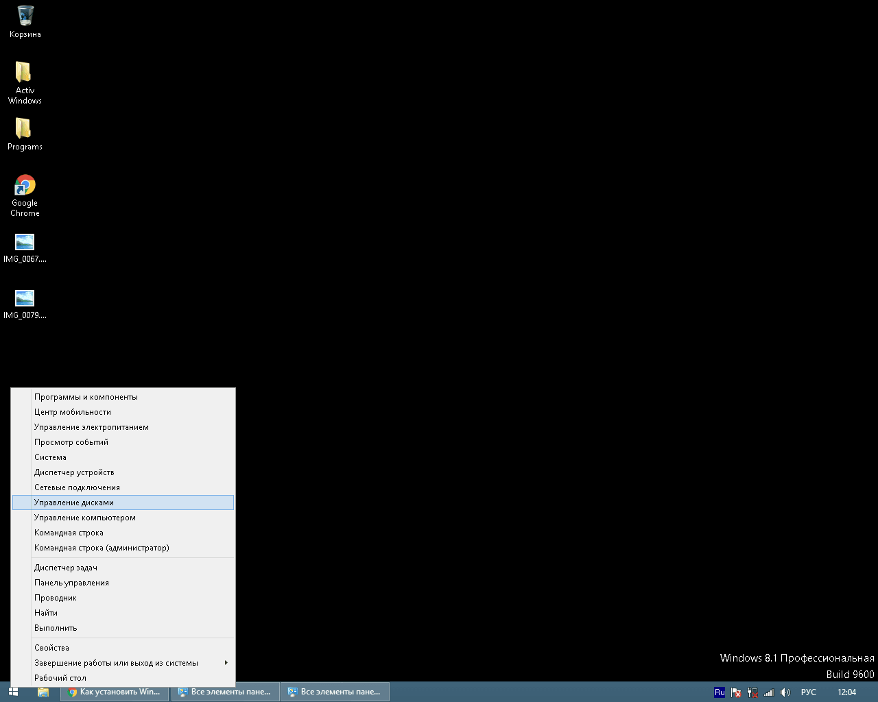Open the Action Center flag icon

tap(736, 692)
